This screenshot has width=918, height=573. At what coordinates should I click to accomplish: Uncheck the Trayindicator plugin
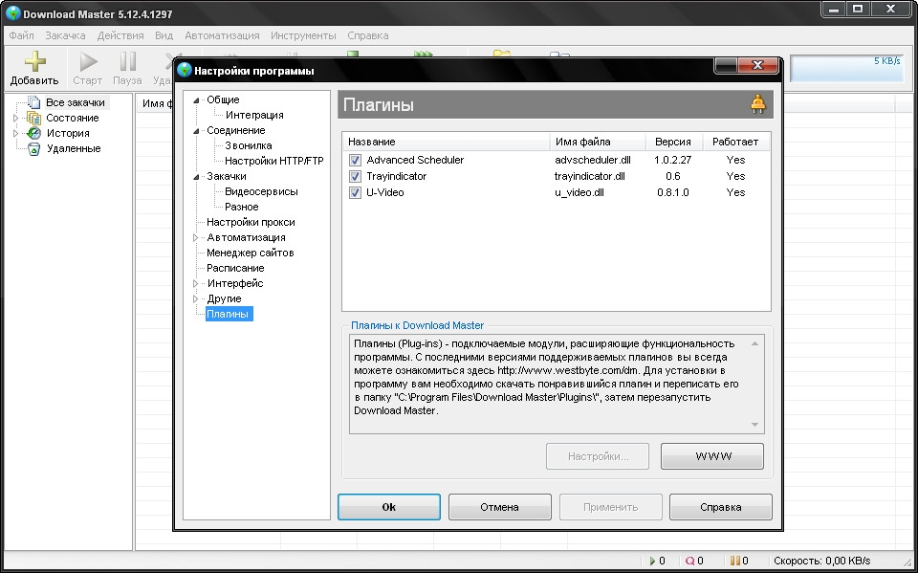[355, 176]
